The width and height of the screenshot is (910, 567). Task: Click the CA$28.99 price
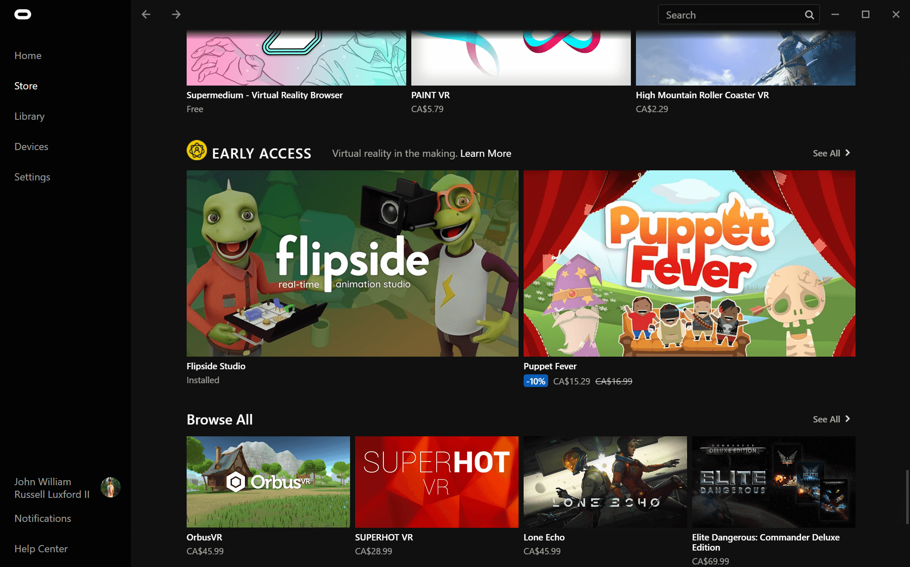pyautogui.click(x=374, y=551)
